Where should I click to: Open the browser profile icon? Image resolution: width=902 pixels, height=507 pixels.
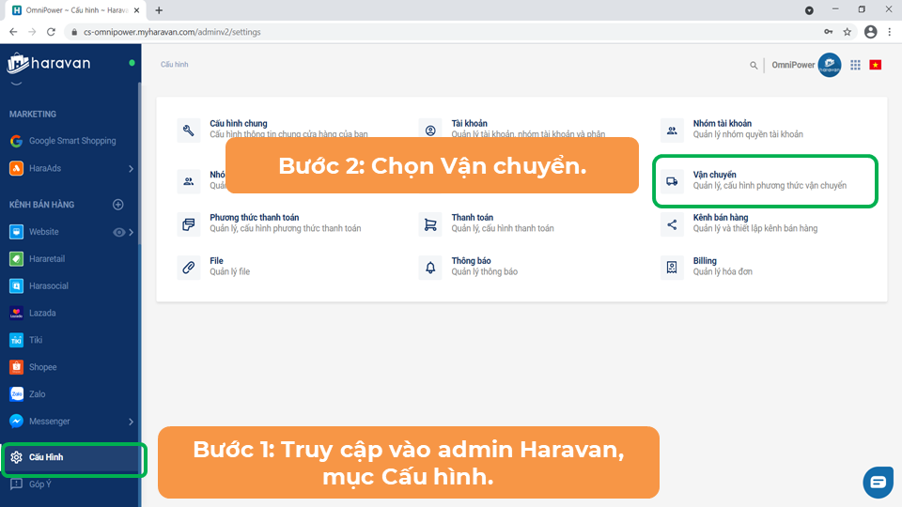click(x=870, y=32)
